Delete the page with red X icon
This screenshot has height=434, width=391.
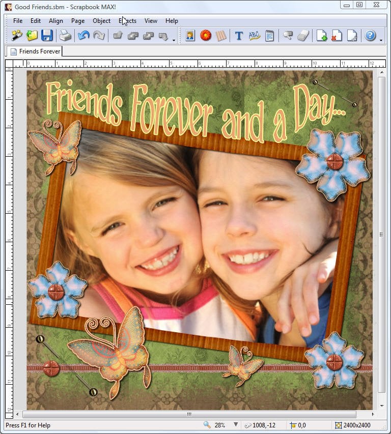point(337,36)
